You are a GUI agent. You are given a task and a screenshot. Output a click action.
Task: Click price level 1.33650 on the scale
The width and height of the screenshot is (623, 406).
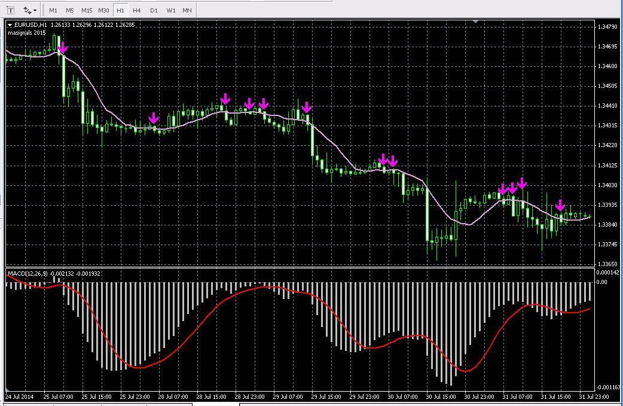tap(607, 264)
